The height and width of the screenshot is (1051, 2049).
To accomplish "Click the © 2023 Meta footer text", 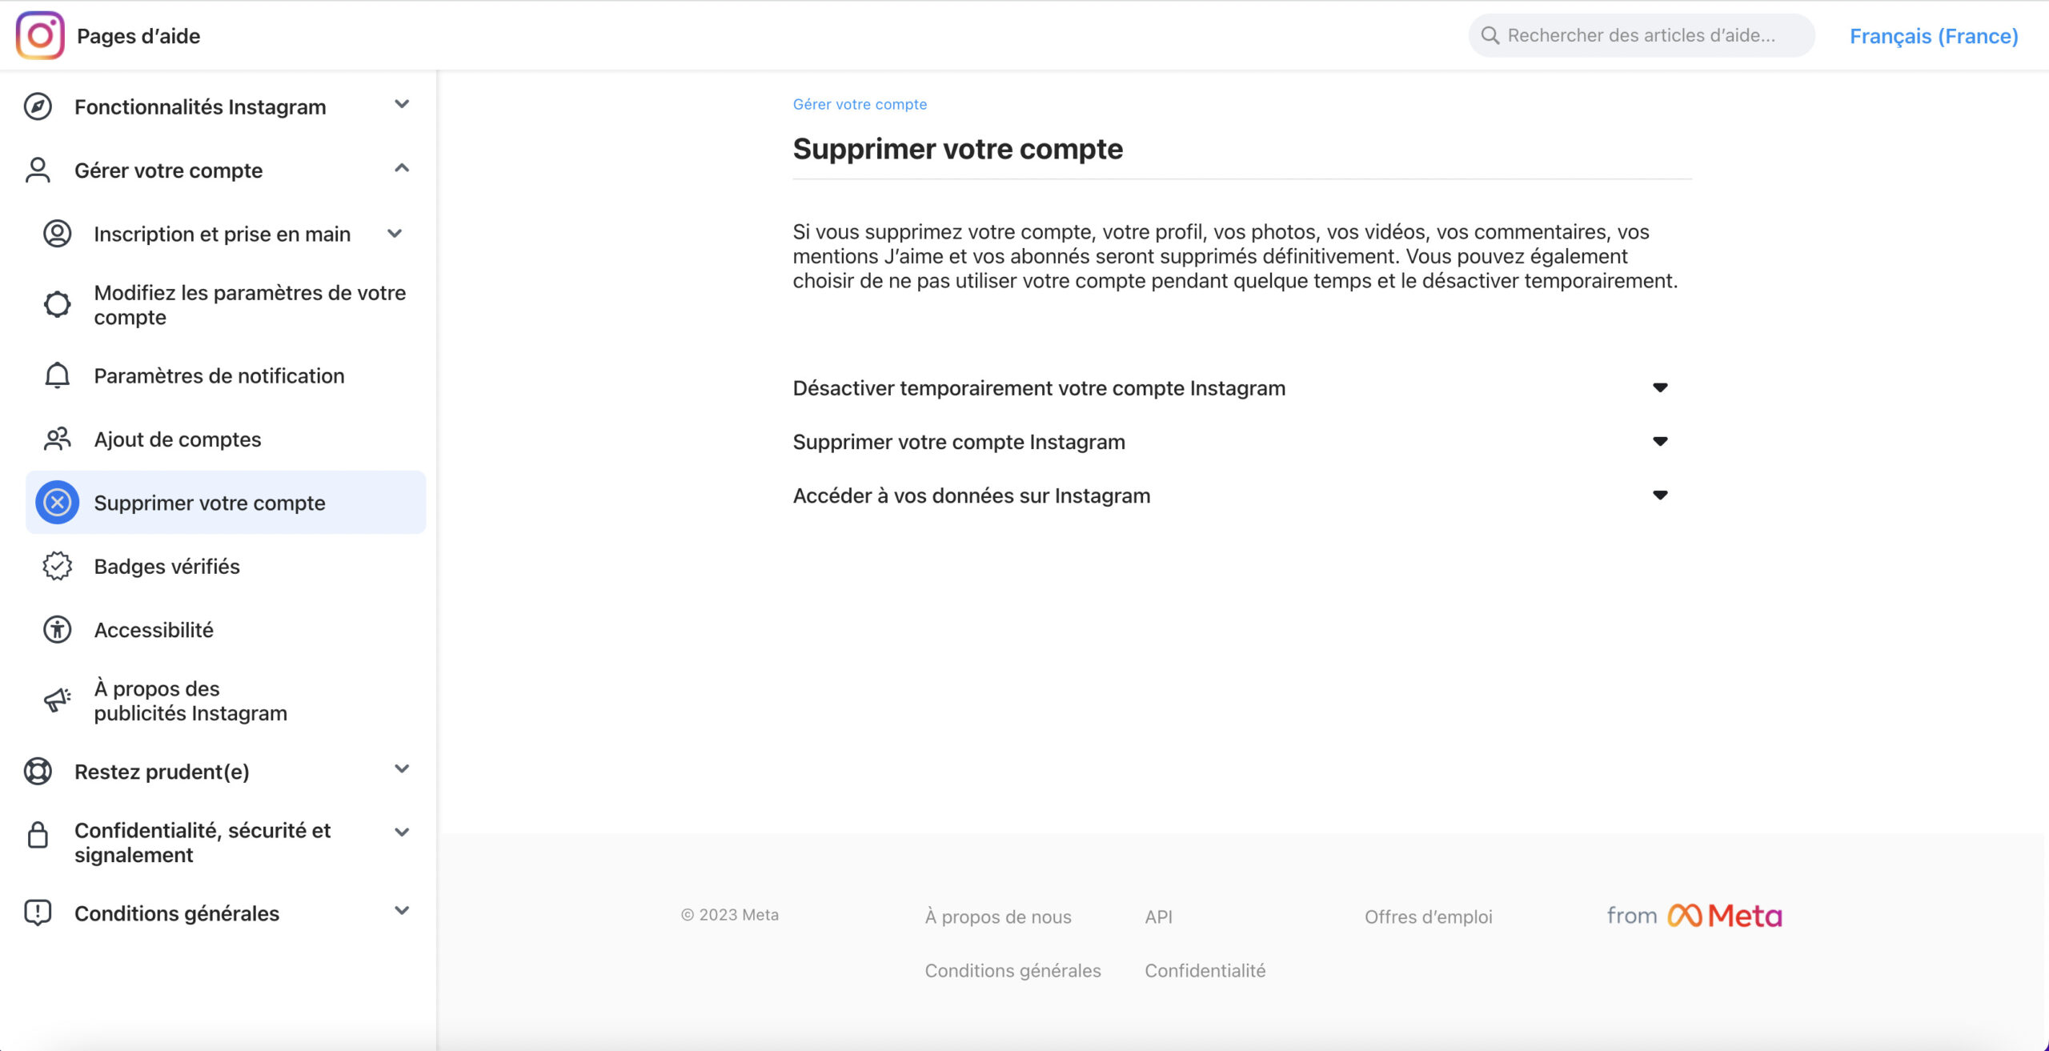I will pyautogui.click(x=729, y=914).
